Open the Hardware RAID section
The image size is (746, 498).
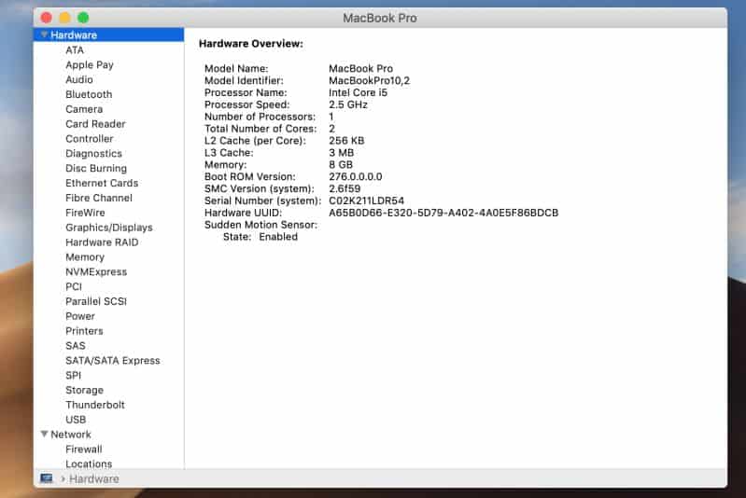pos(102,242)
